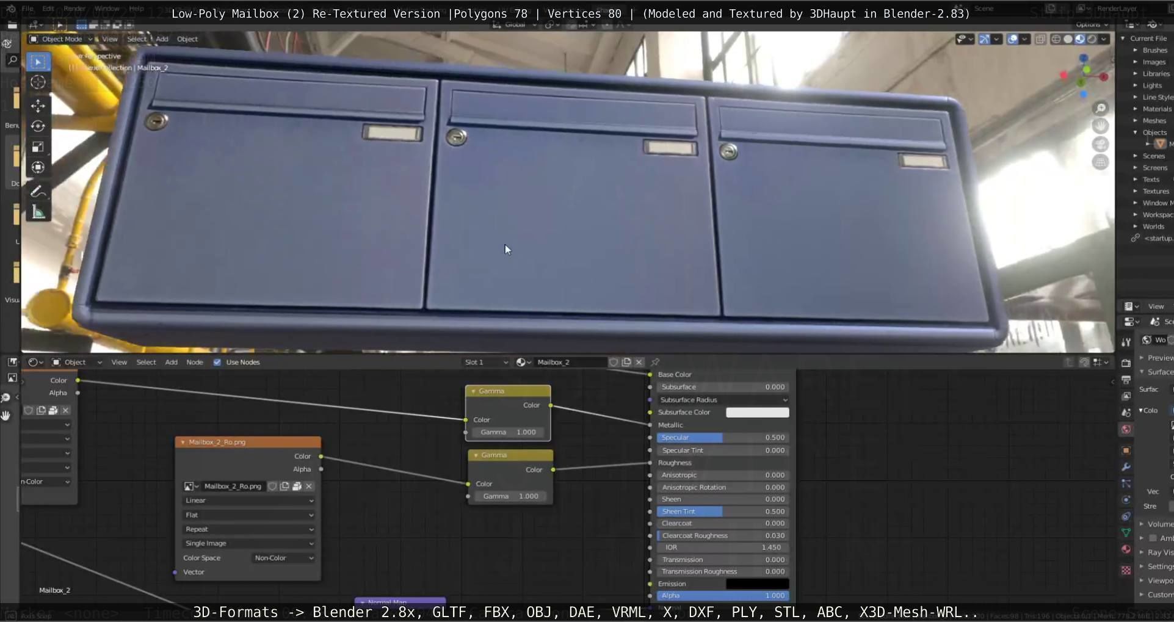Collapse the Mailbox_2_Ro.png node header
Screen dimensions: 1174x622
click(183, 442)
